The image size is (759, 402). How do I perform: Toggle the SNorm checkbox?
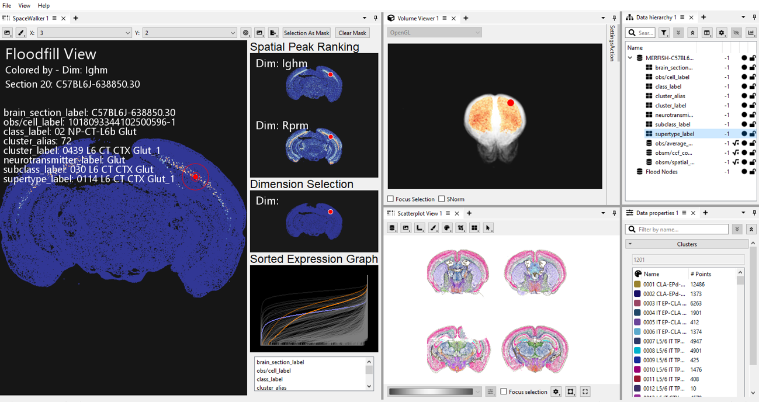[x=442, y=199]
